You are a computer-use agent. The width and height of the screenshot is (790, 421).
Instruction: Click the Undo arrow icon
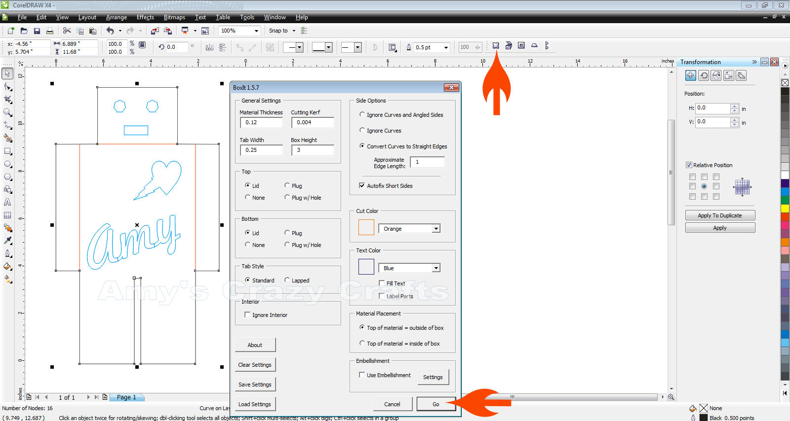(x=110, y=31)
